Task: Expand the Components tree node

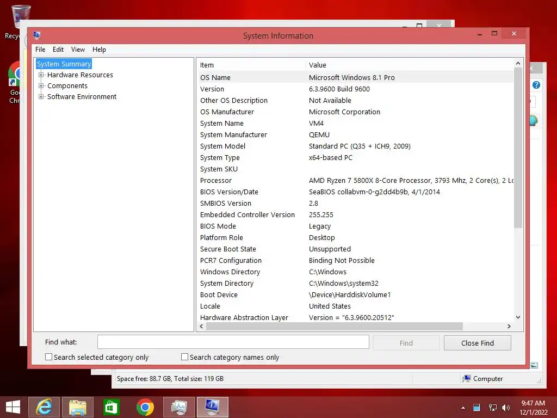Action: [x=41, y=85]
